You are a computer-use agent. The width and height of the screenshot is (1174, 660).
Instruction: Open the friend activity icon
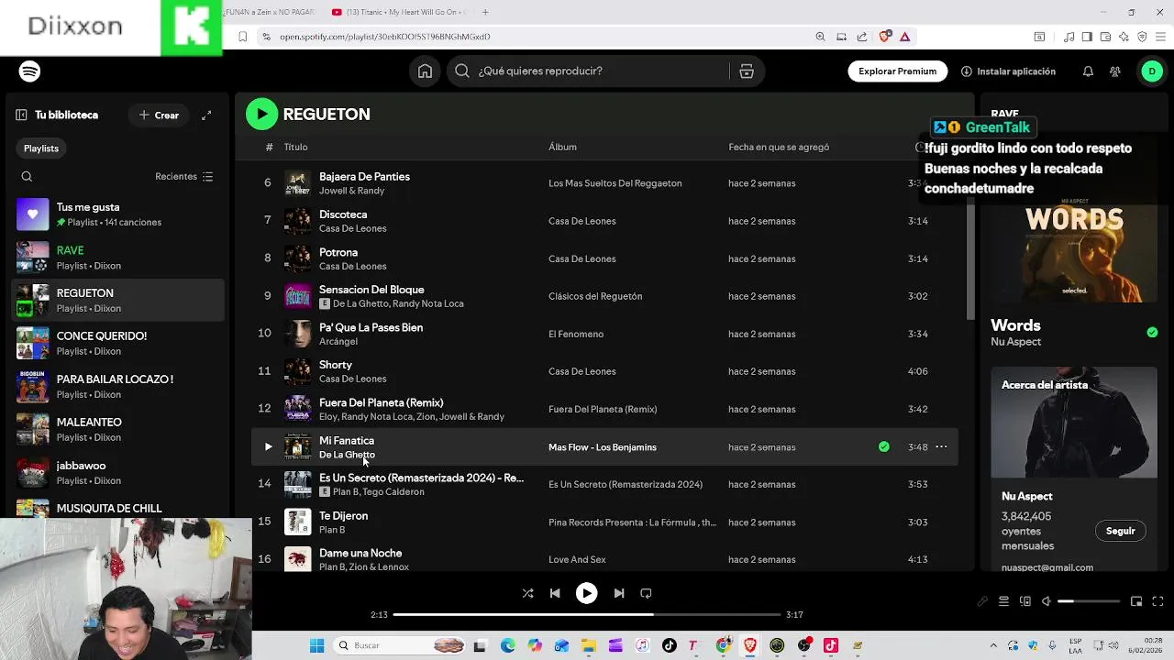pyautogui.click(x=1115, y=71)
